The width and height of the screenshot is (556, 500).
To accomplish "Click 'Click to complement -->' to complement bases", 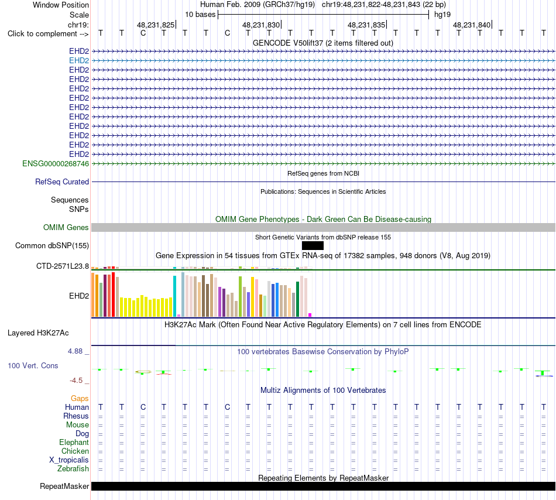I will tap(48, 34).
